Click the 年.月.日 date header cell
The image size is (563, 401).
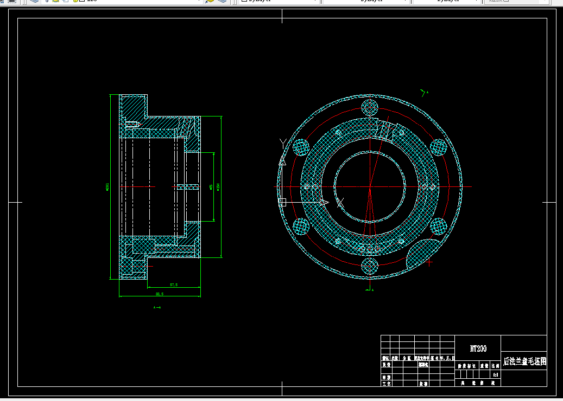click(x=447, y=358)
